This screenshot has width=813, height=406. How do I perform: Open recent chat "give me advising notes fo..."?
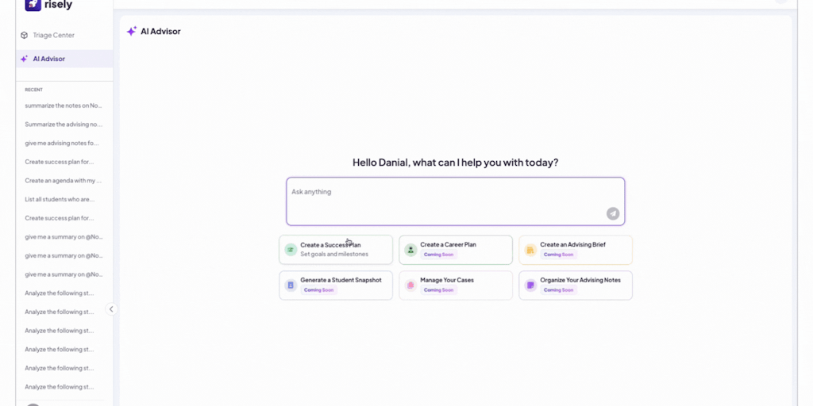click(x=62, y=143)
